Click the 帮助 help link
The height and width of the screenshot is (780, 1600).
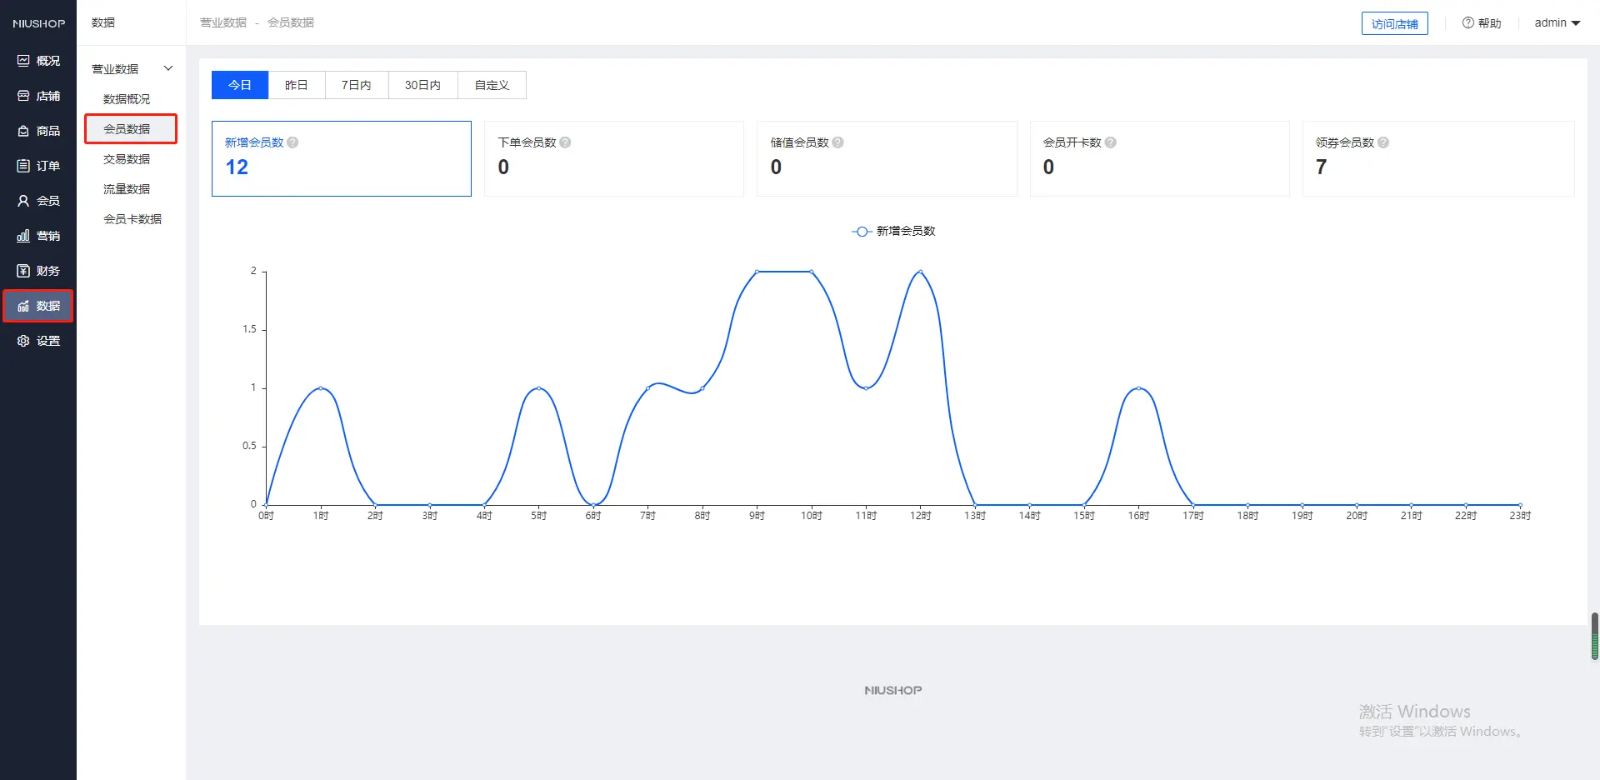coord(1482,23)
